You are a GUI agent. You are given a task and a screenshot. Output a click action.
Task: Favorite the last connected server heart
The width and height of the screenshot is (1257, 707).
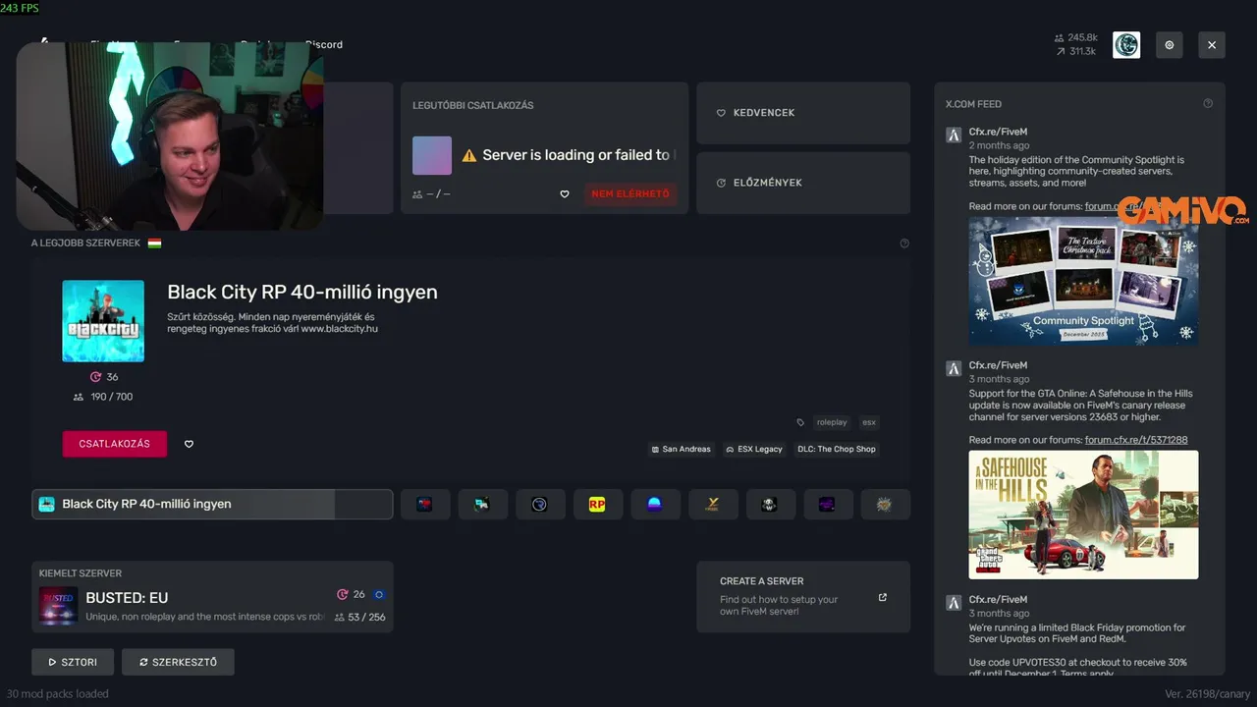point(565,194)
